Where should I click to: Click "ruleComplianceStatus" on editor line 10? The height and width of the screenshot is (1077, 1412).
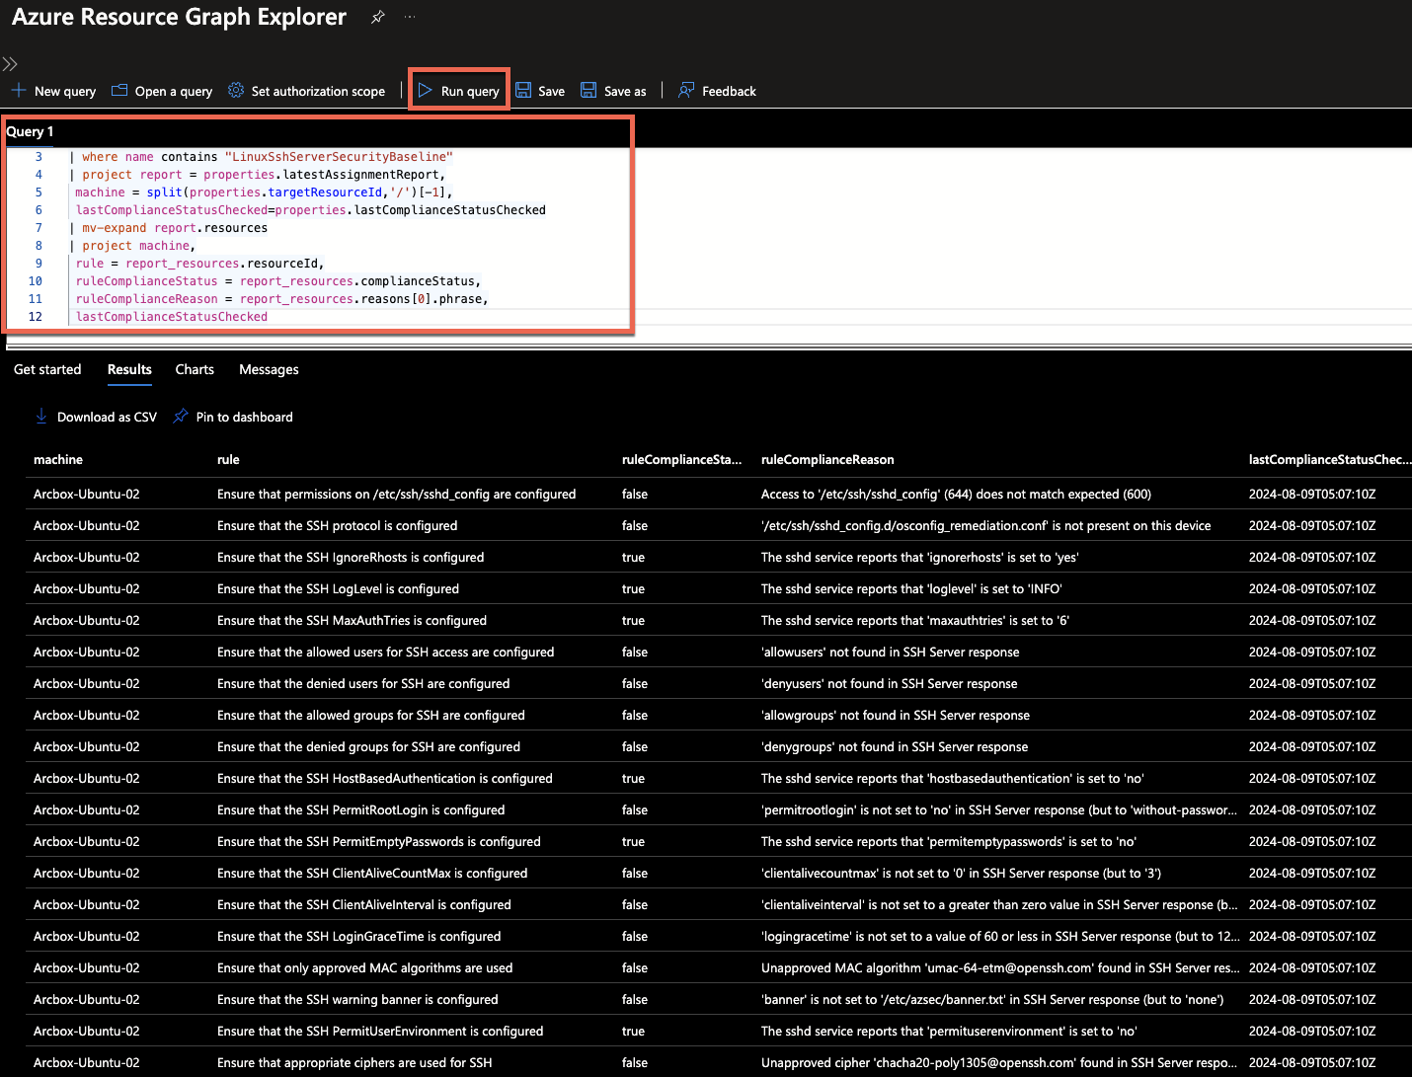pos(146,281)
